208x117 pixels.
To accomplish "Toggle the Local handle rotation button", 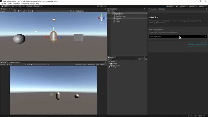I will pyautogui.click(x=36, y=6).
